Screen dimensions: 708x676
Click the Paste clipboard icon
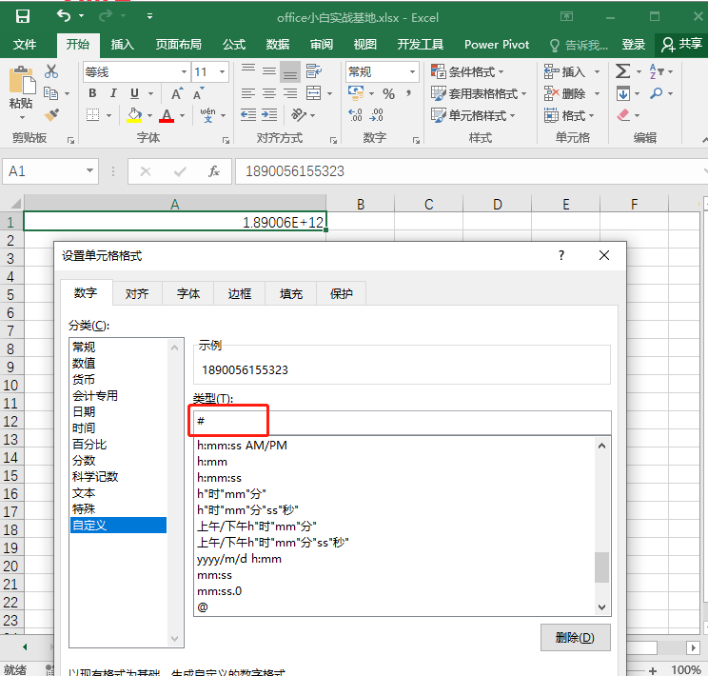tap(21, 81)
